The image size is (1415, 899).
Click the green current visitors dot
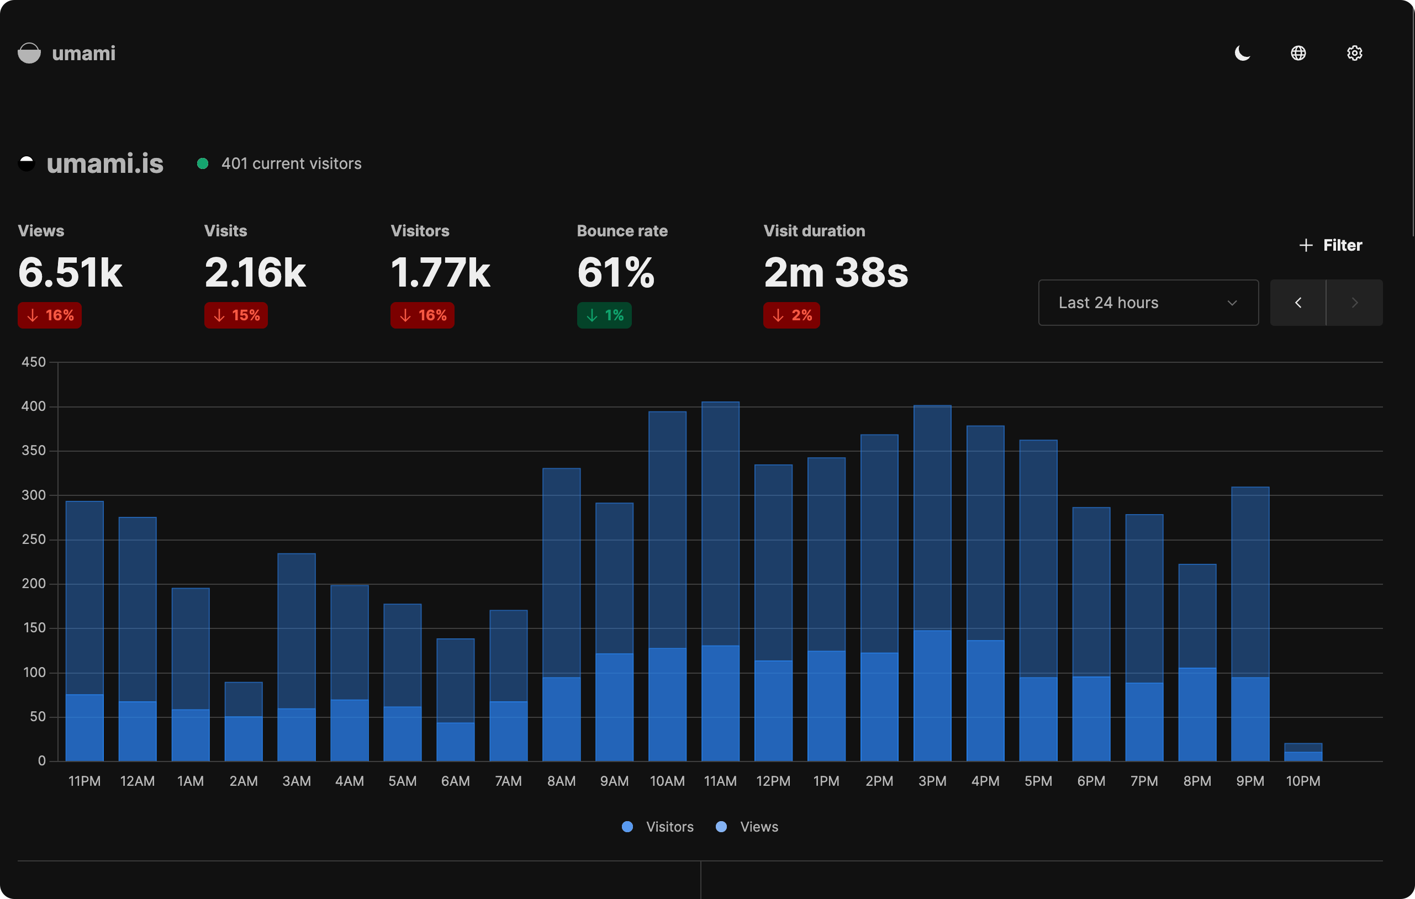click(203, 163)
